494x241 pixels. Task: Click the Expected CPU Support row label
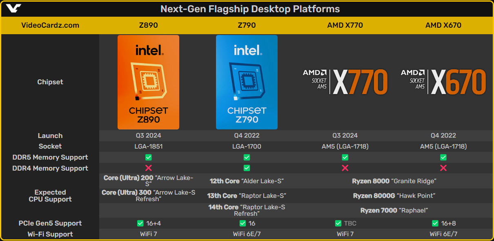50,196
